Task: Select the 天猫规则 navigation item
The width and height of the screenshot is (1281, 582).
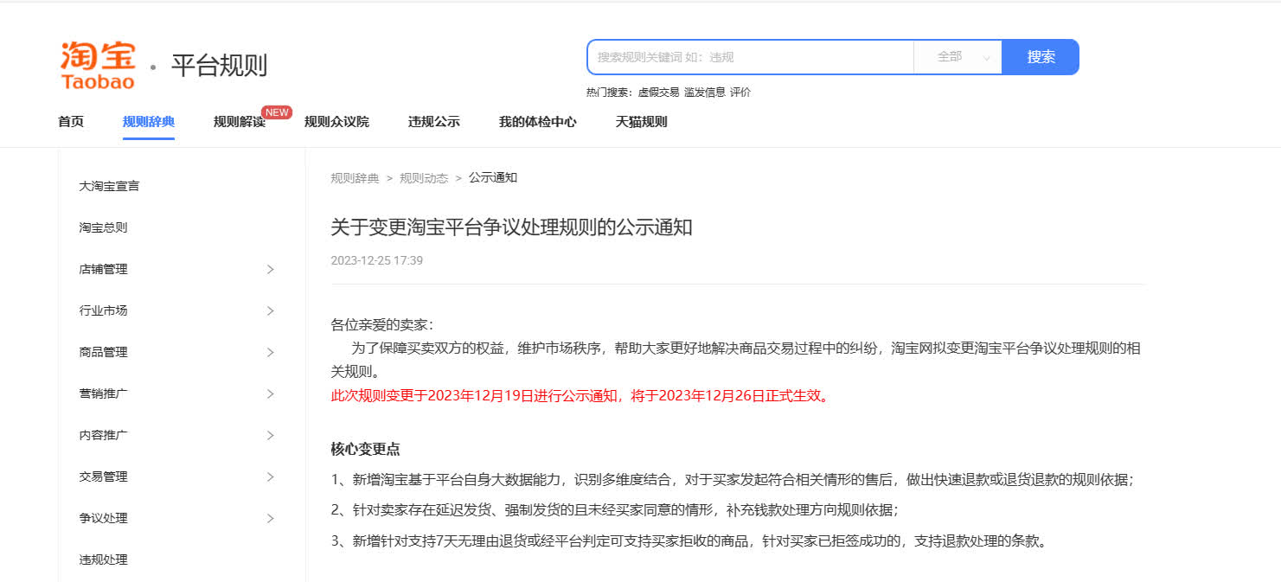Action: pos(641,122)
